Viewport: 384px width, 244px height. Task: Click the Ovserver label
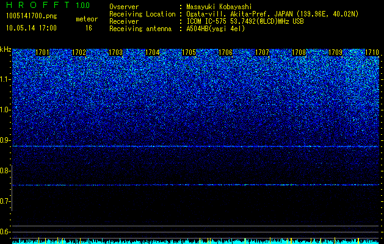[124, 7]
